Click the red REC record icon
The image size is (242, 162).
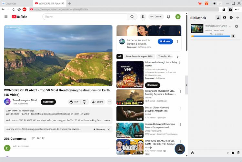coord(25,10)
